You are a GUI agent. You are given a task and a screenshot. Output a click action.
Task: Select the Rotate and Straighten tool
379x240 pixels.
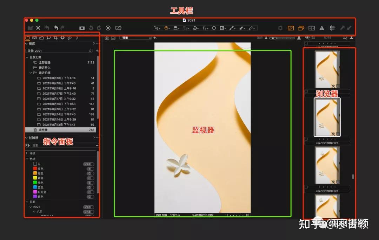[195, 28]
